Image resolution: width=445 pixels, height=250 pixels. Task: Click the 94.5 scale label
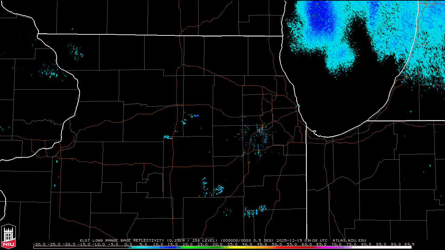tap(409, 244)
